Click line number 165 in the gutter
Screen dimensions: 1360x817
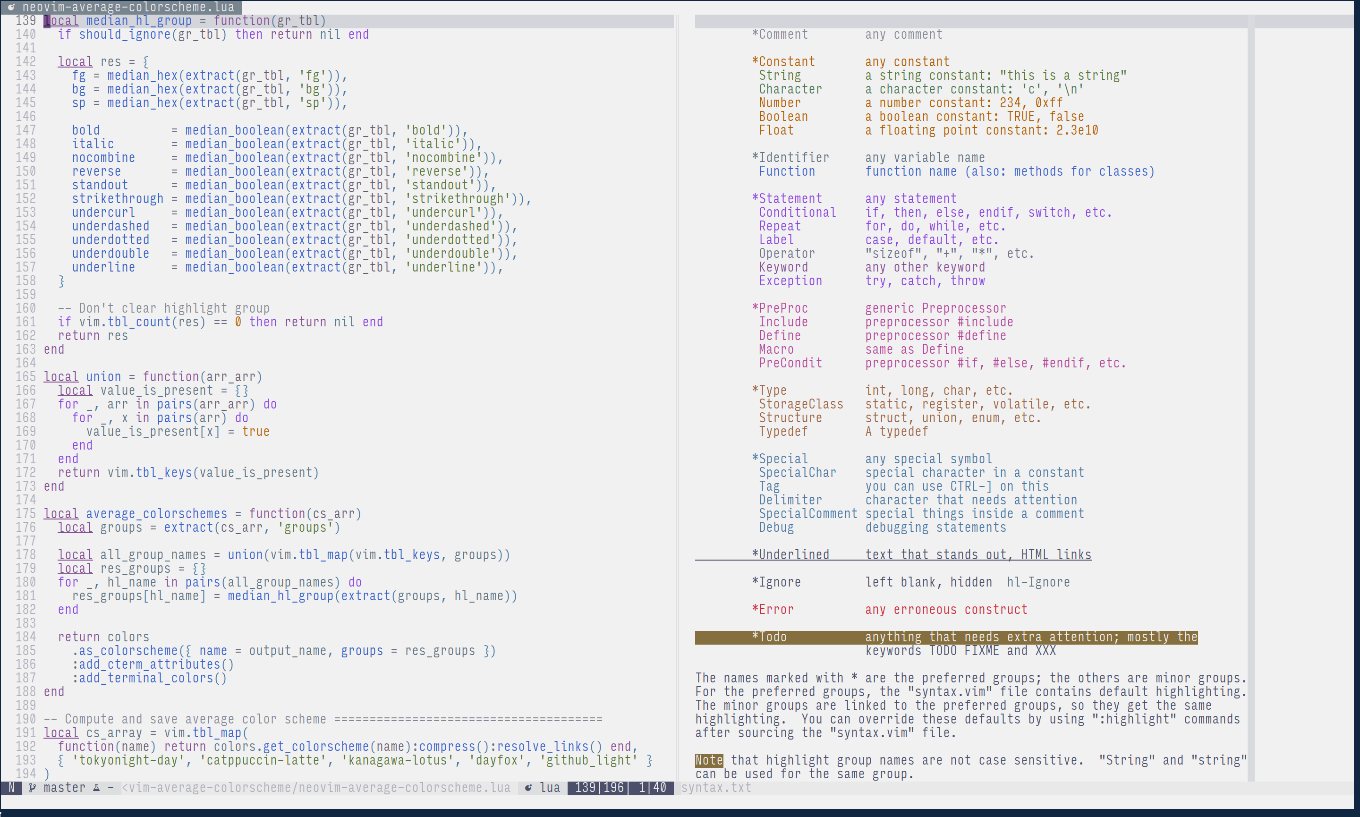[x=25, y=377]
